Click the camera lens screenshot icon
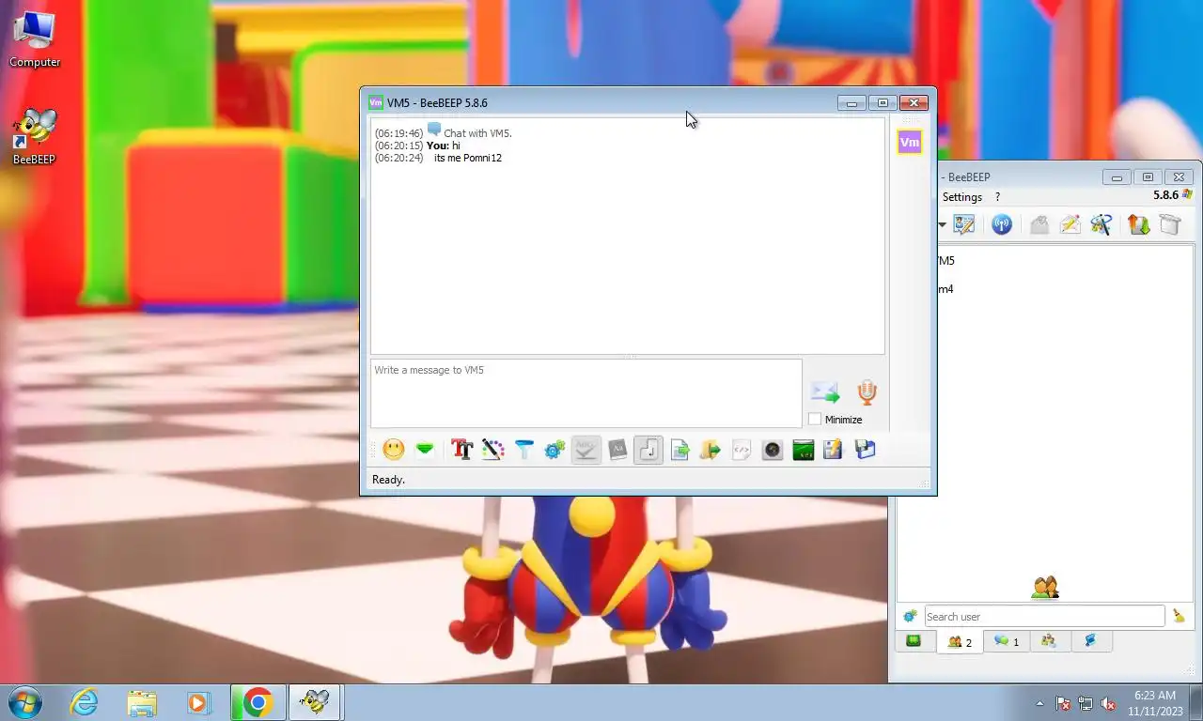Image resolution: width=1203 pixels, height=721 pixels. 773,450
